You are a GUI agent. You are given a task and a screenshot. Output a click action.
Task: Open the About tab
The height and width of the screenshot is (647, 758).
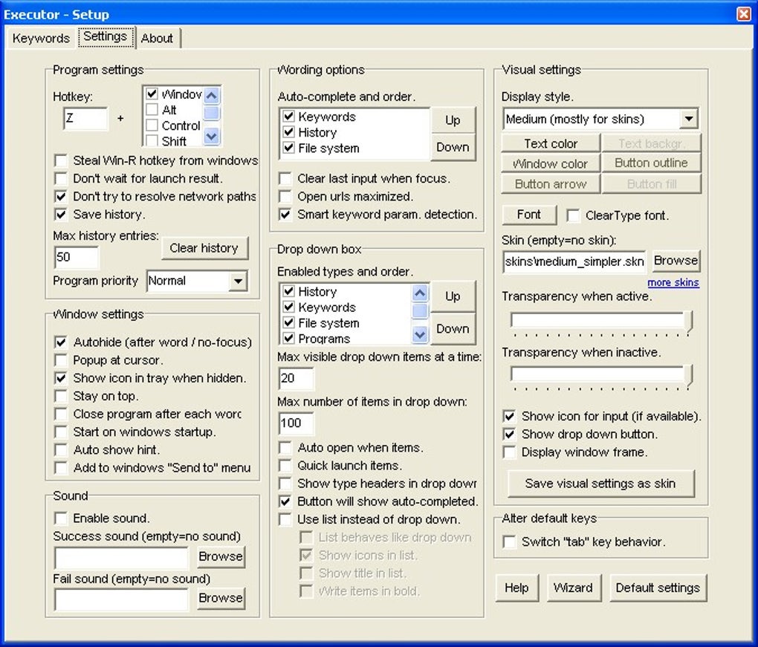158,38
